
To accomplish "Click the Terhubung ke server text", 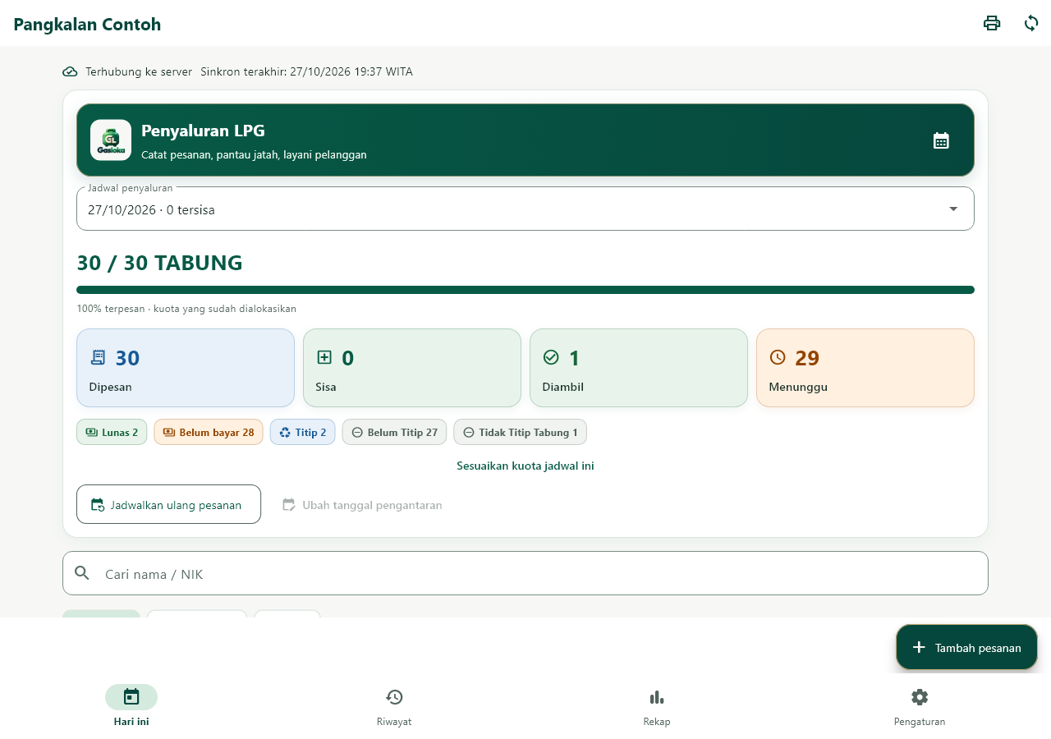I will [x=139, y=71].
